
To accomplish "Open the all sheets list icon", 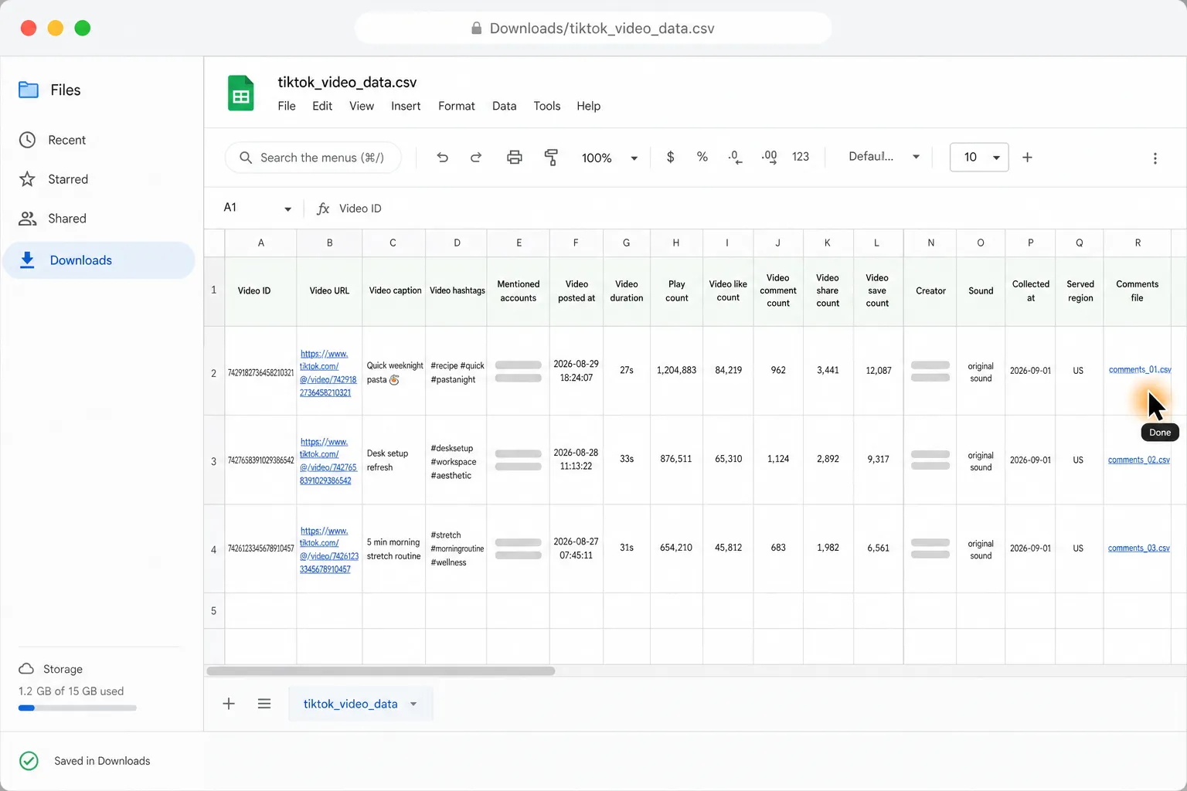I will click(264, 704).
